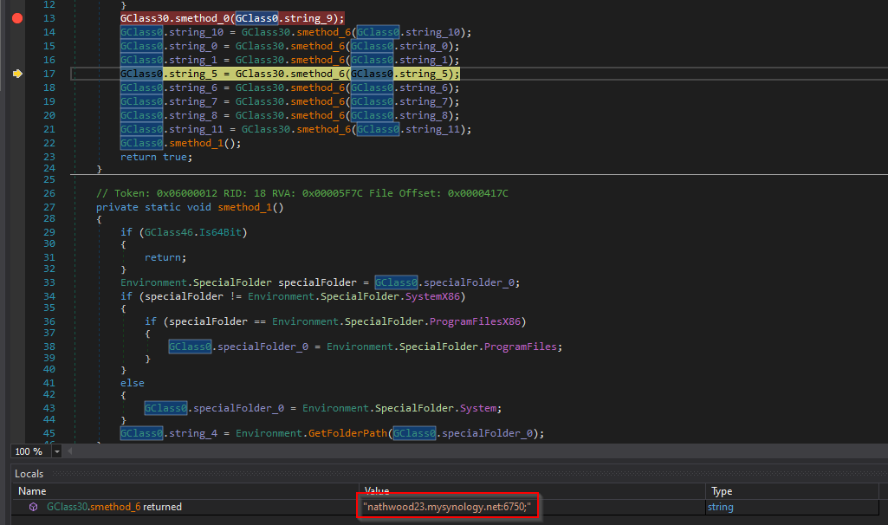Click the horizontal scrollbar left arrow beside zoom
Viewport: 888px width, 525px height.
70,451
